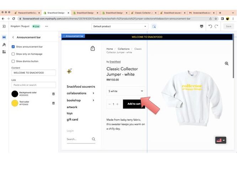Increase quantity with plus button

pos(117,104)
